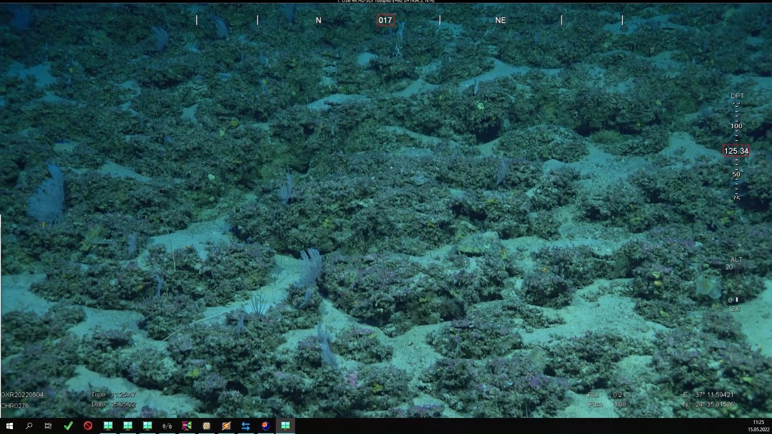772x434 pixels.
Task: Click the compass heading value 017
Action: click(385, 20)
